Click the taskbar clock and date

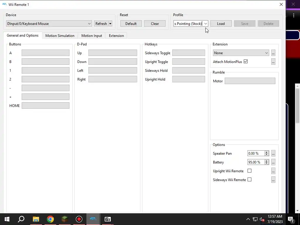(275, 219)
